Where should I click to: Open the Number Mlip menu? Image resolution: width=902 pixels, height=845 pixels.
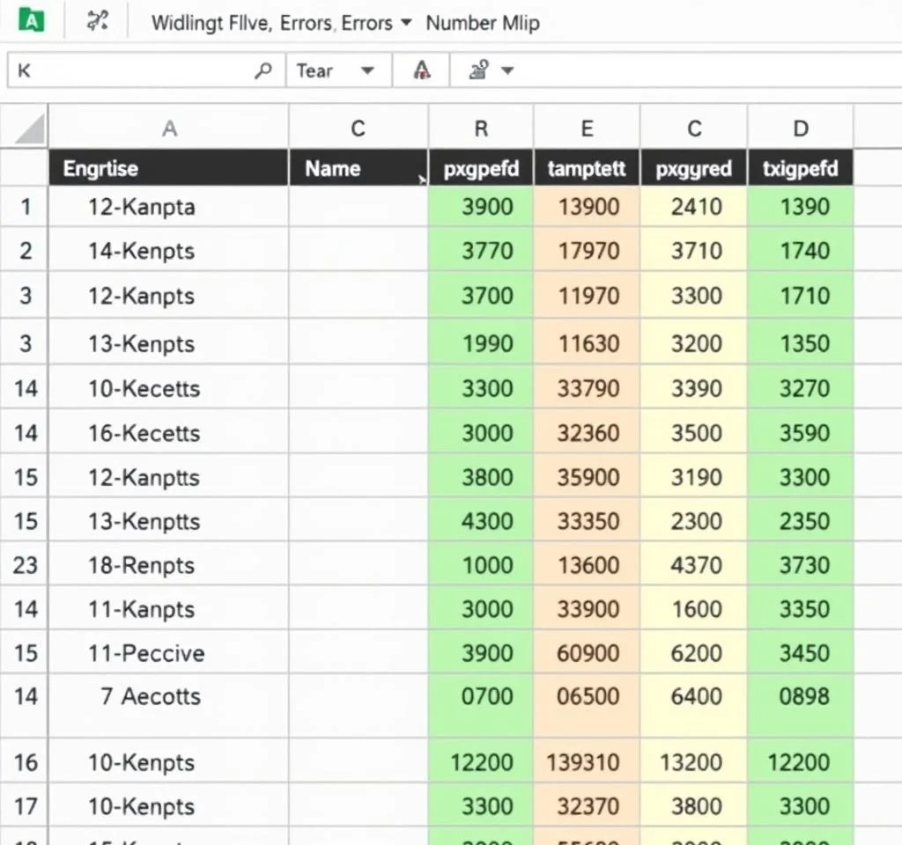click(482, 23)
